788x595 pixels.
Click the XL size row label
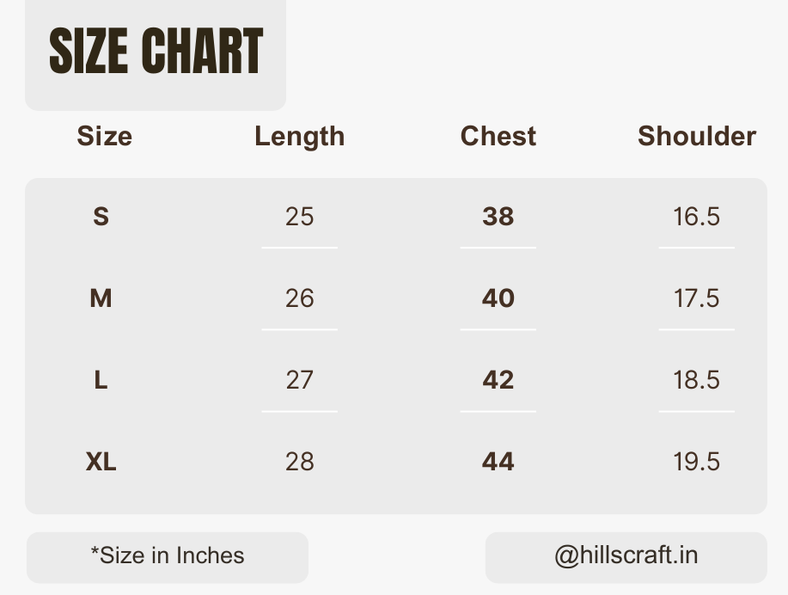101,462
